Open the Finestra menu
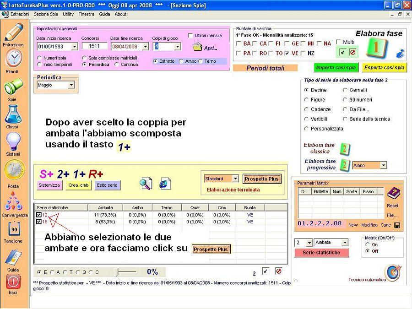 coord(86,14)
